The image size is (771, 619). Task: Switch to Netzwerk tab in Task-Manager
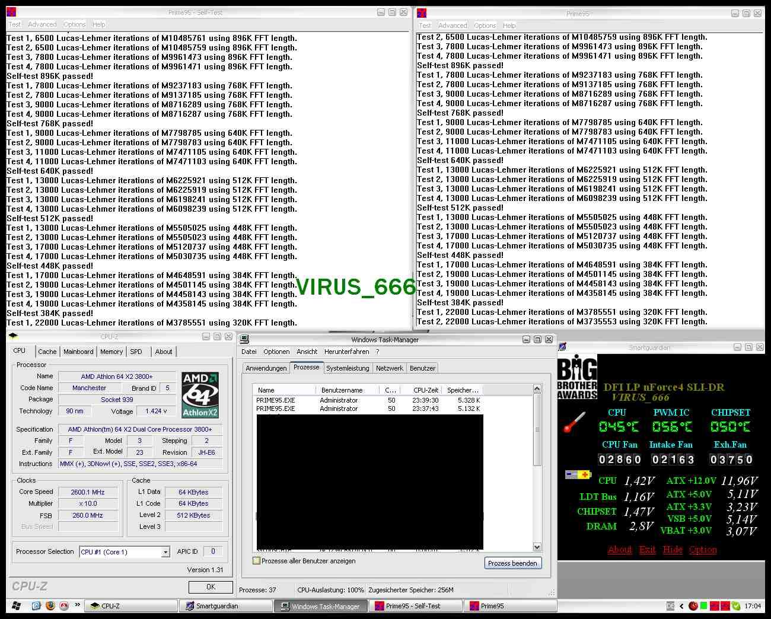(390, 368)
